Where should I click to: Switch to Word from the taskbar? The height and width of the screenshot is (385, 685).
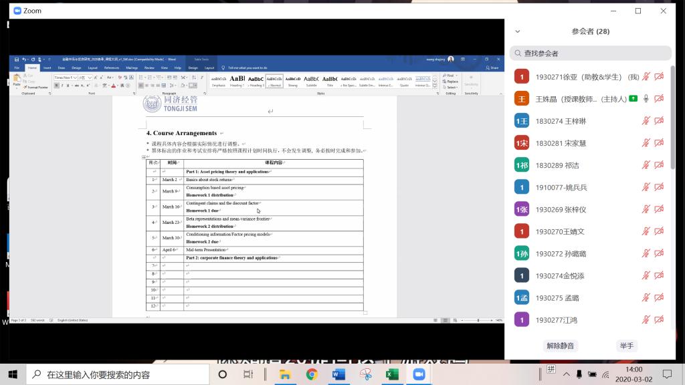tap(338, 374)
